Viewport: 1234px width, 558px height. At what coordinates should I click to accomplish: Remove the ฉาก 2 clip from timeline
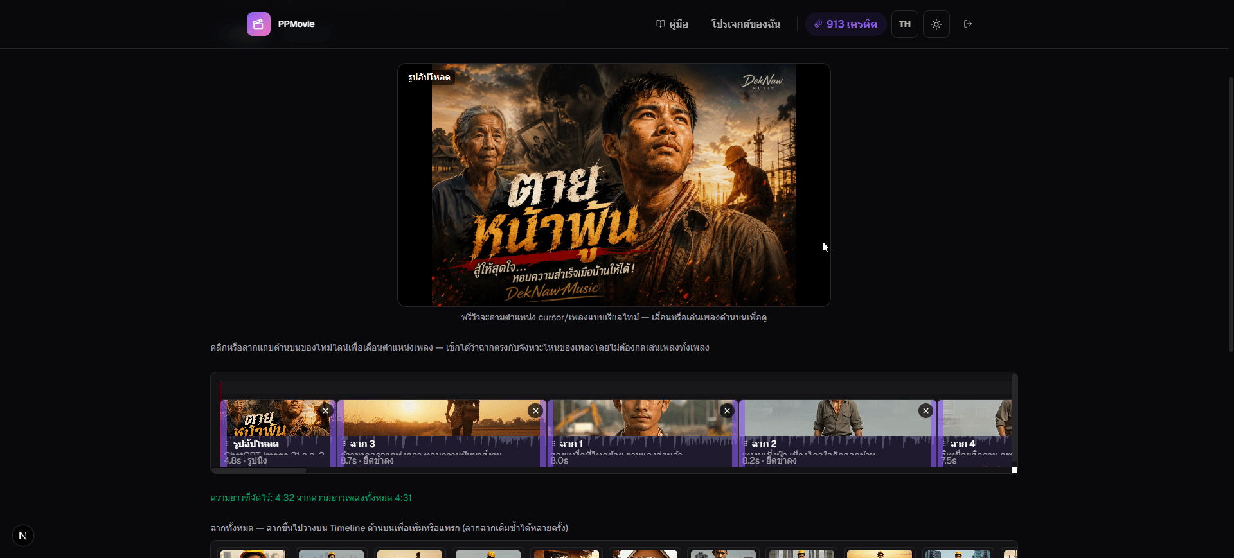point(925,411)
